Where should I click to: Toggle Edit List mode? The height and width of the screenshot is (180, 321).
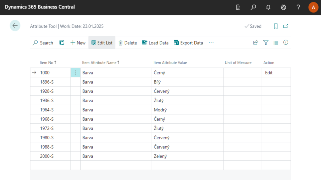point(102,43)
